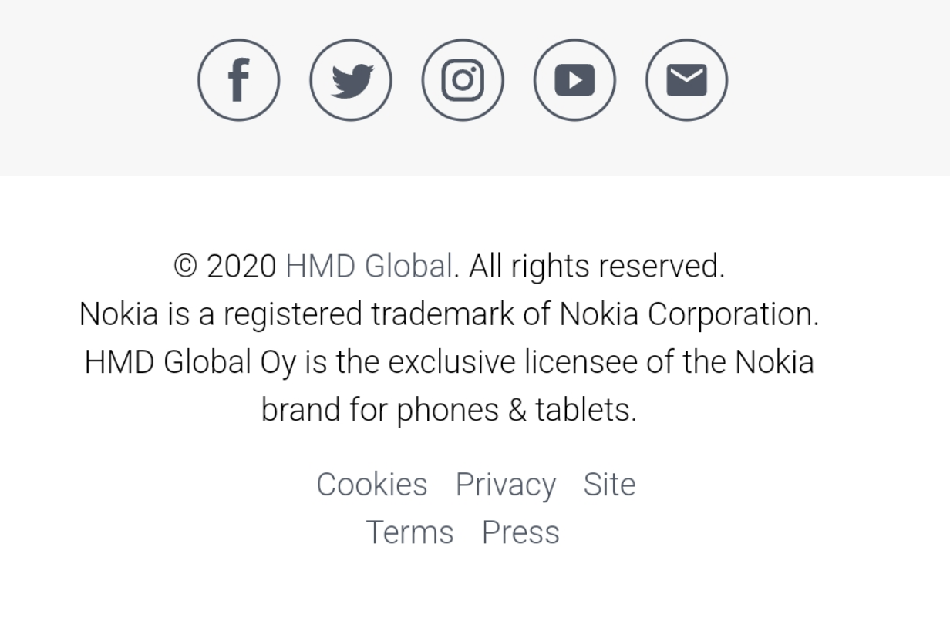Viewport: 950px width, 621px height.
Task: Open the Cookies footer link
Action: (x=372, y=485)
